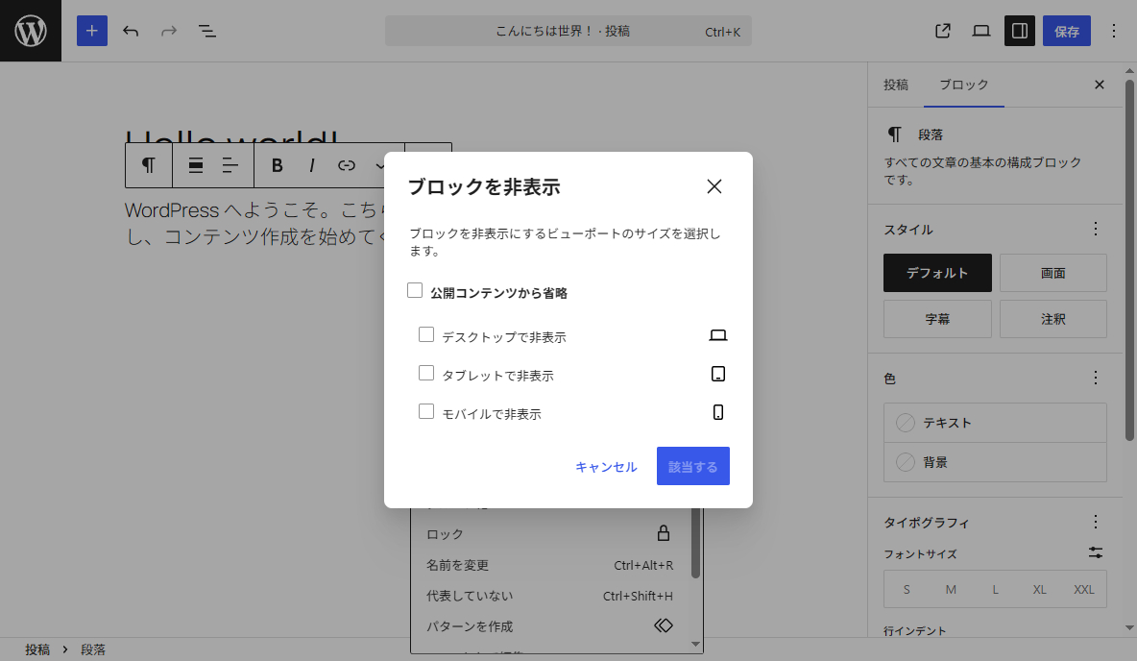Click the キャンセル link
Viewport: 1137px width, 661px height.
pyautogui.click(x=605, y=466)
